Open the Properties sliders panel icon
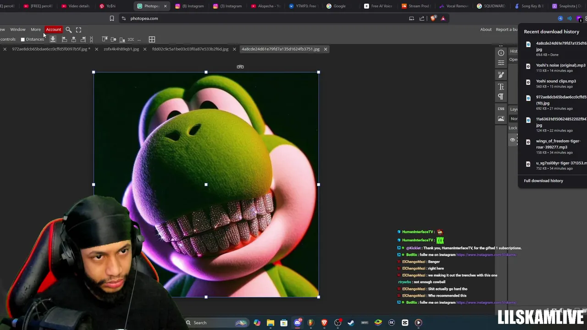This screenshot has height=330, width=587. coord(501,63)
